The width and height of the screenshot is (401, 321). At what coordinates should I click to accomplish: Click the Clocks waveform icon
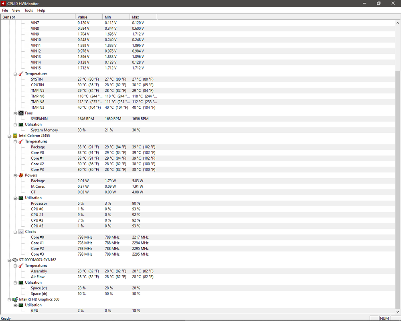[21, 232]
